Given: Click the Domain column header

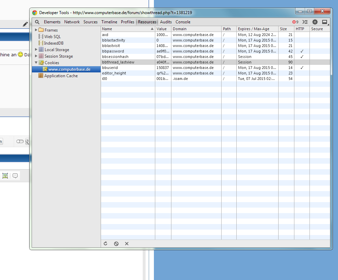Looking at the screenshot, I should pyautogui.click(x=196, y=29).
